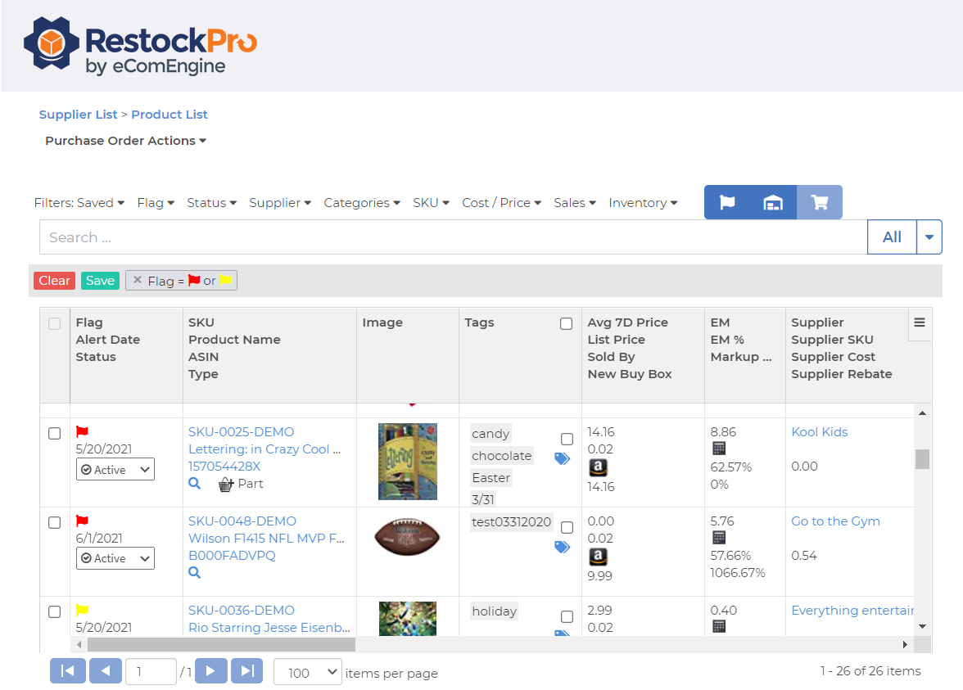Open EM calculator icon for Kool Kids row
This screenshot has height=690, width=963.
719,449
